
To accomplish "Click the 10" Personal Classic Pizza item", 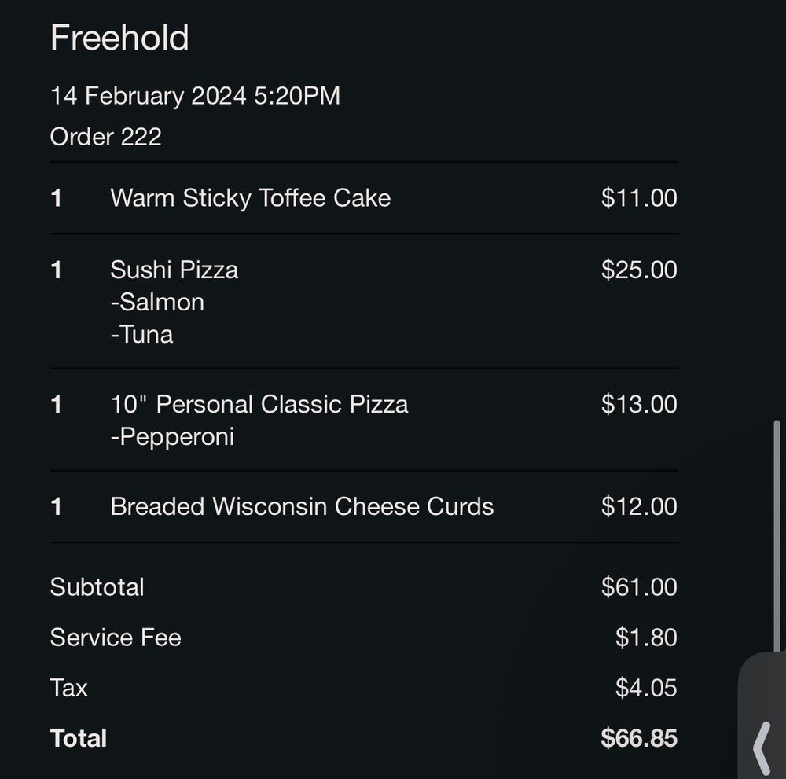I will point(259,404).
